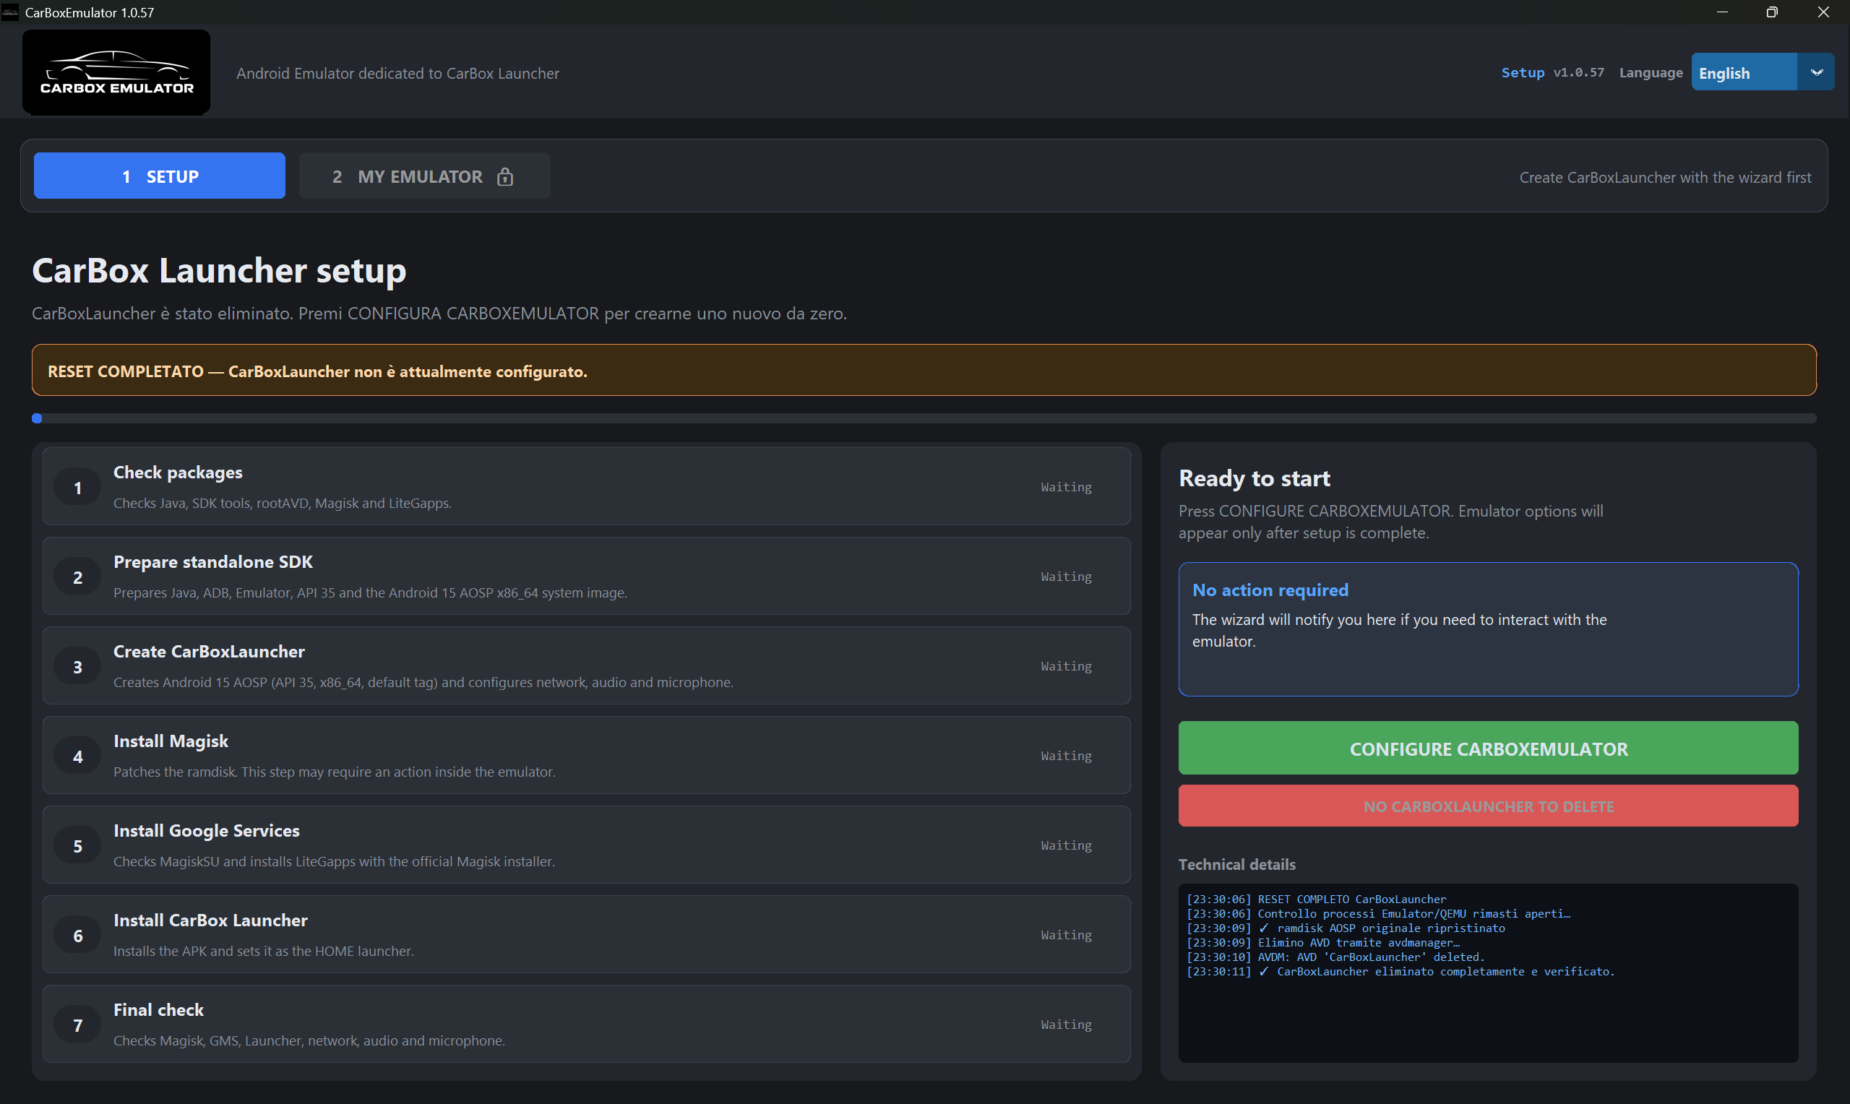Click the log line Elimino AVD tramite avdmanager
The width and height of the screenshot is (1850, 1104).
point(1322,943)
